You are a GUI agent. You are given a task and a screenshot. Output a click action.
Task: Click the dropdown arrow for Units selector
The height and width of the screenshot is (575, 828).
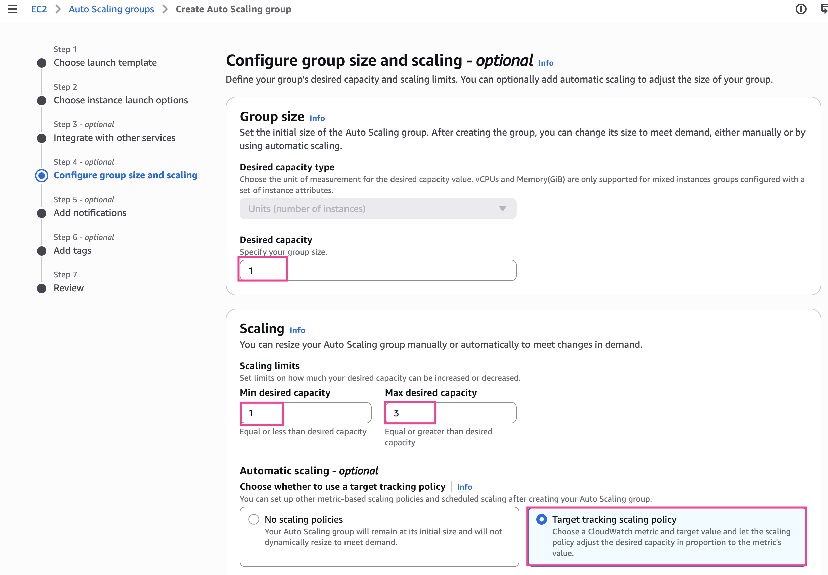(502, 209)
